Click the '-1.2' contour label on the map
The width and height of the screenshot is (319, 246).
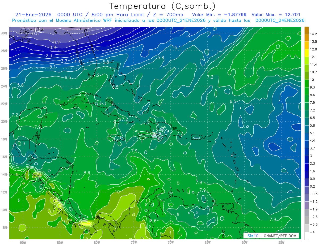(x=37, y=30)
